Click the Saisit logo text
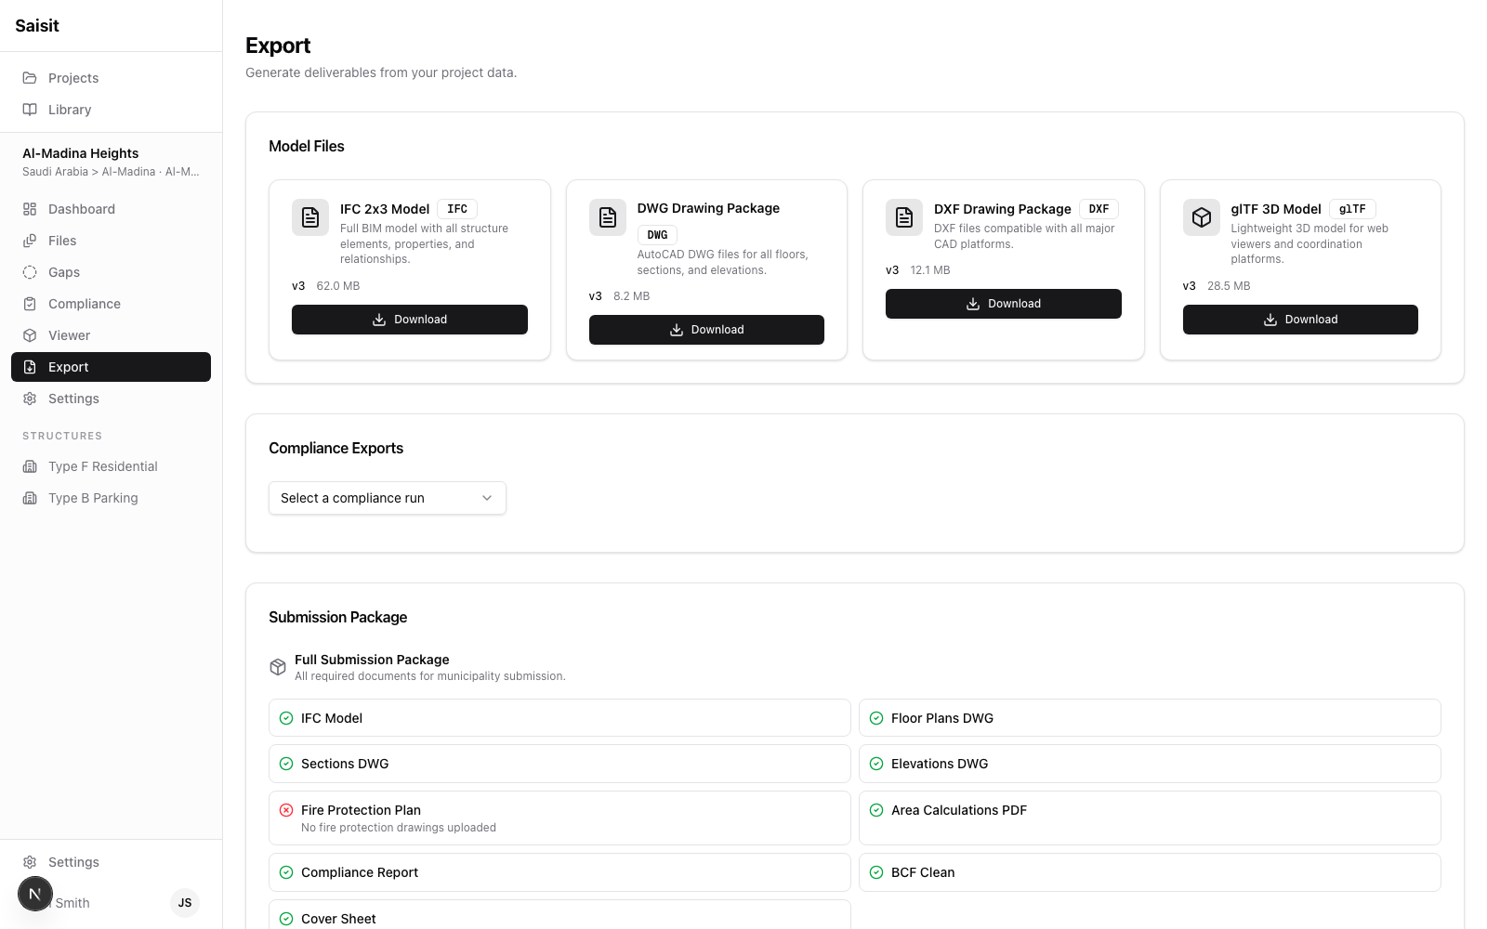The height and width of the screenshot is (929, 1487). pyautogui.click(x=37, y=26)
